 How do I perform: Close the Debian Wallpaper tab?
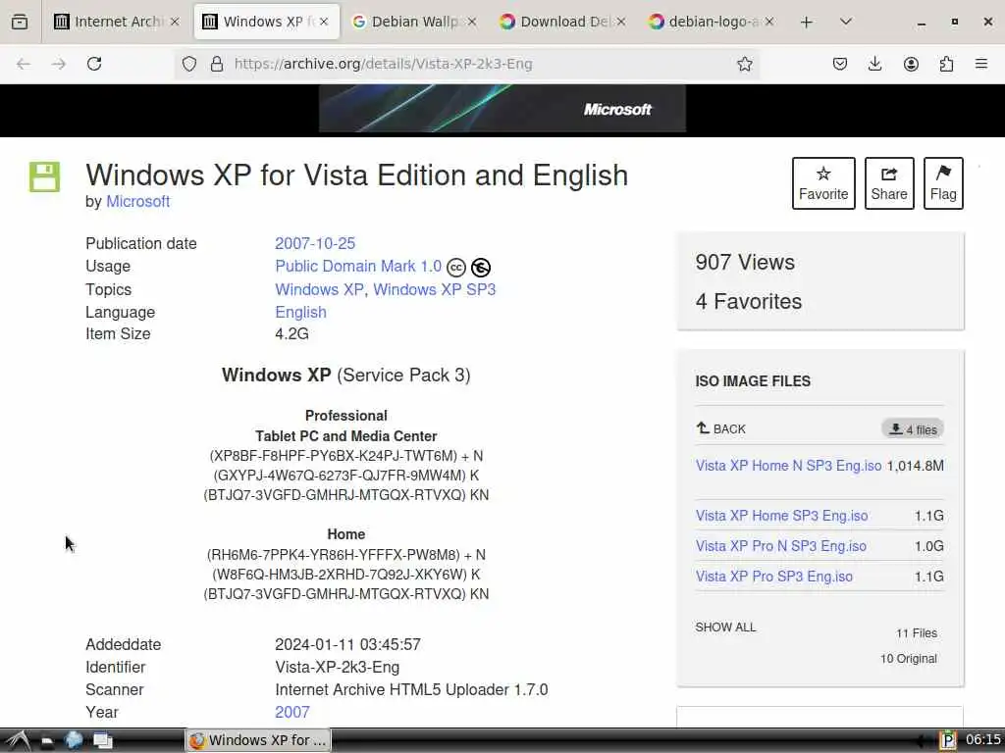[472, 22]
